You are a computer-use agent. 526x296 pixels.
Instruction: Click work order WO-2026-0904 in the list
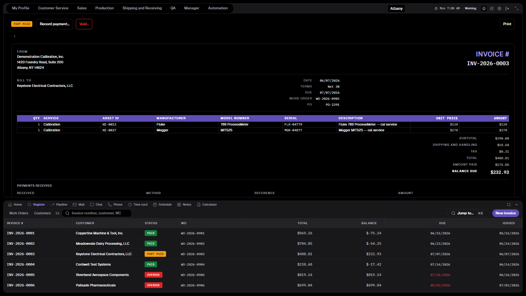193,265
